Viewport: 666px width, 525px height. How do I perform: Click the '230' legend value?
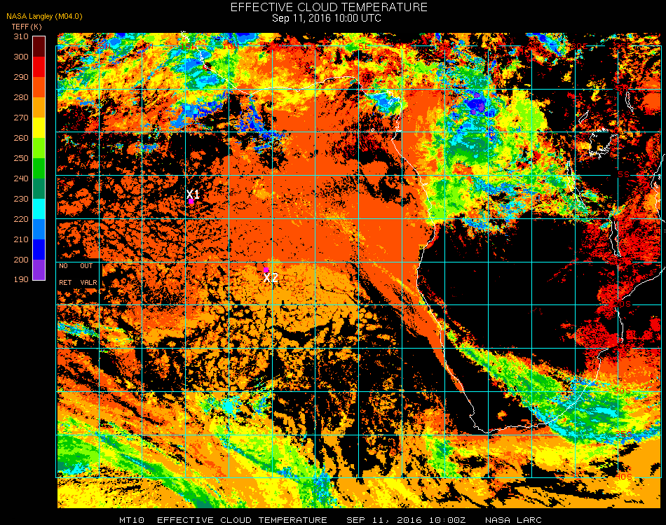(21, 199)
